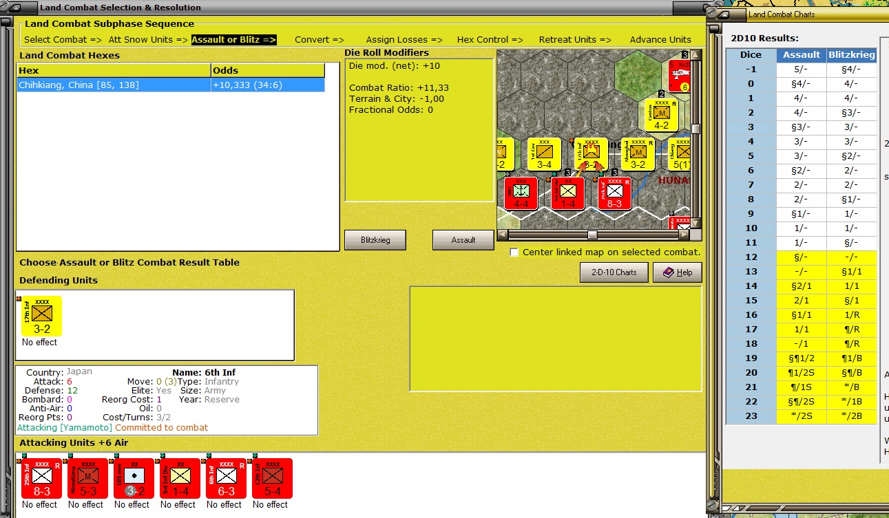This screenshot has width=889, height=518.
Task: Click the map's horizontal scrollbar thumb
Action: coord(592,235)
